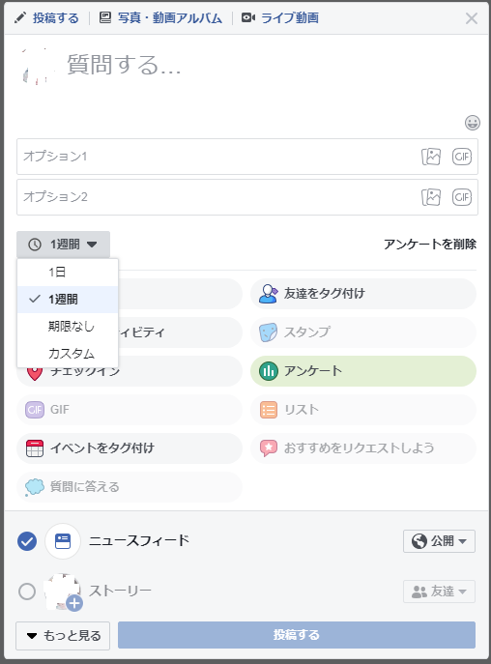Open the ライブ動画 tab
This screenshot has width=491, height=664.
280,17
